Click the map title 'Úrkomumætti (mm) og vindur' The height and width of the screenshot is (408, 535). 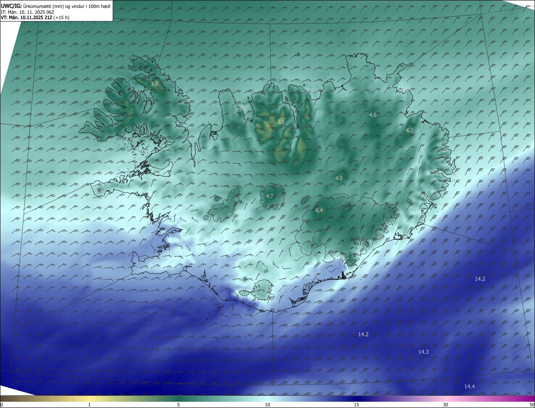[x=66, y=6]
